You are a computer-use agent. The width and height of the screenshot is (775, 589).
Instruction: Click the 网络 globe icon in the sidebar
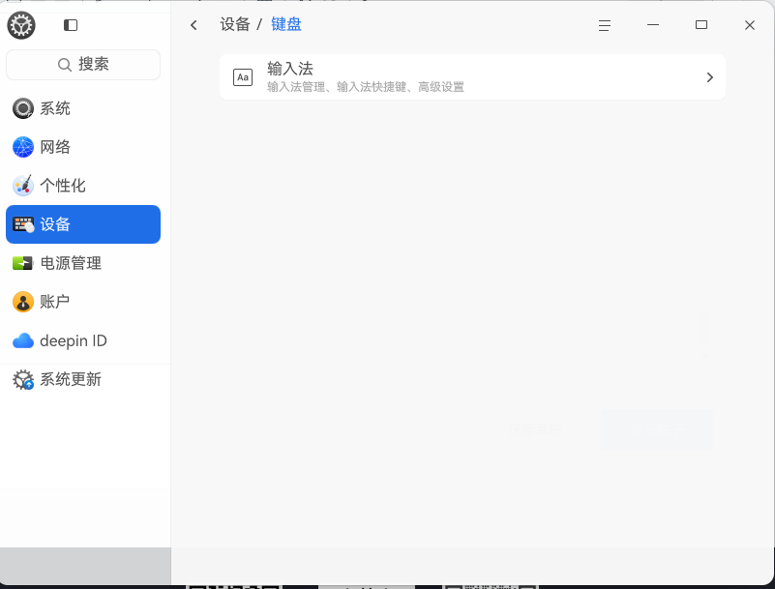[22, 147]
